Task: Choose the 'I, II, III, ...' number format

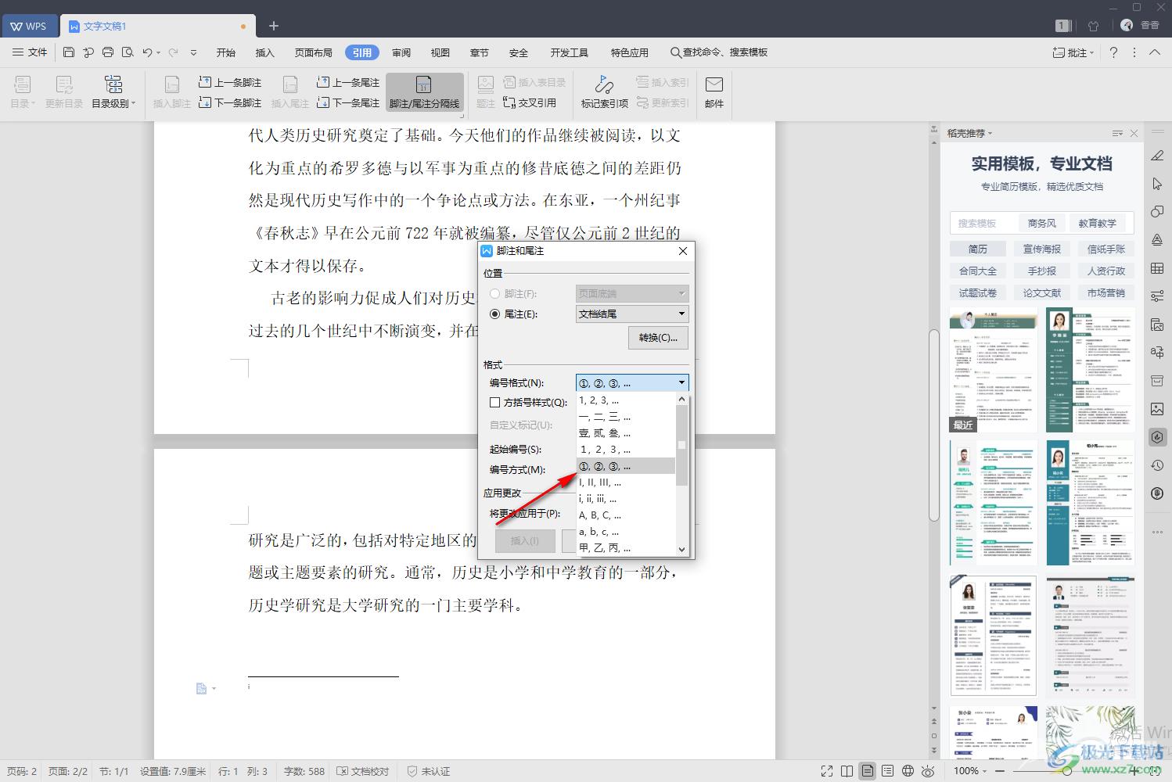Action: pos(626,482)
